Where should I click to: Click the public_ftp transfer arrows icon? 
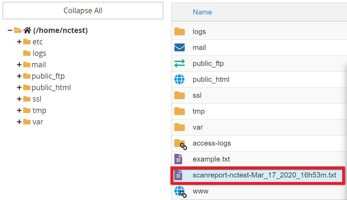[180, 63]
